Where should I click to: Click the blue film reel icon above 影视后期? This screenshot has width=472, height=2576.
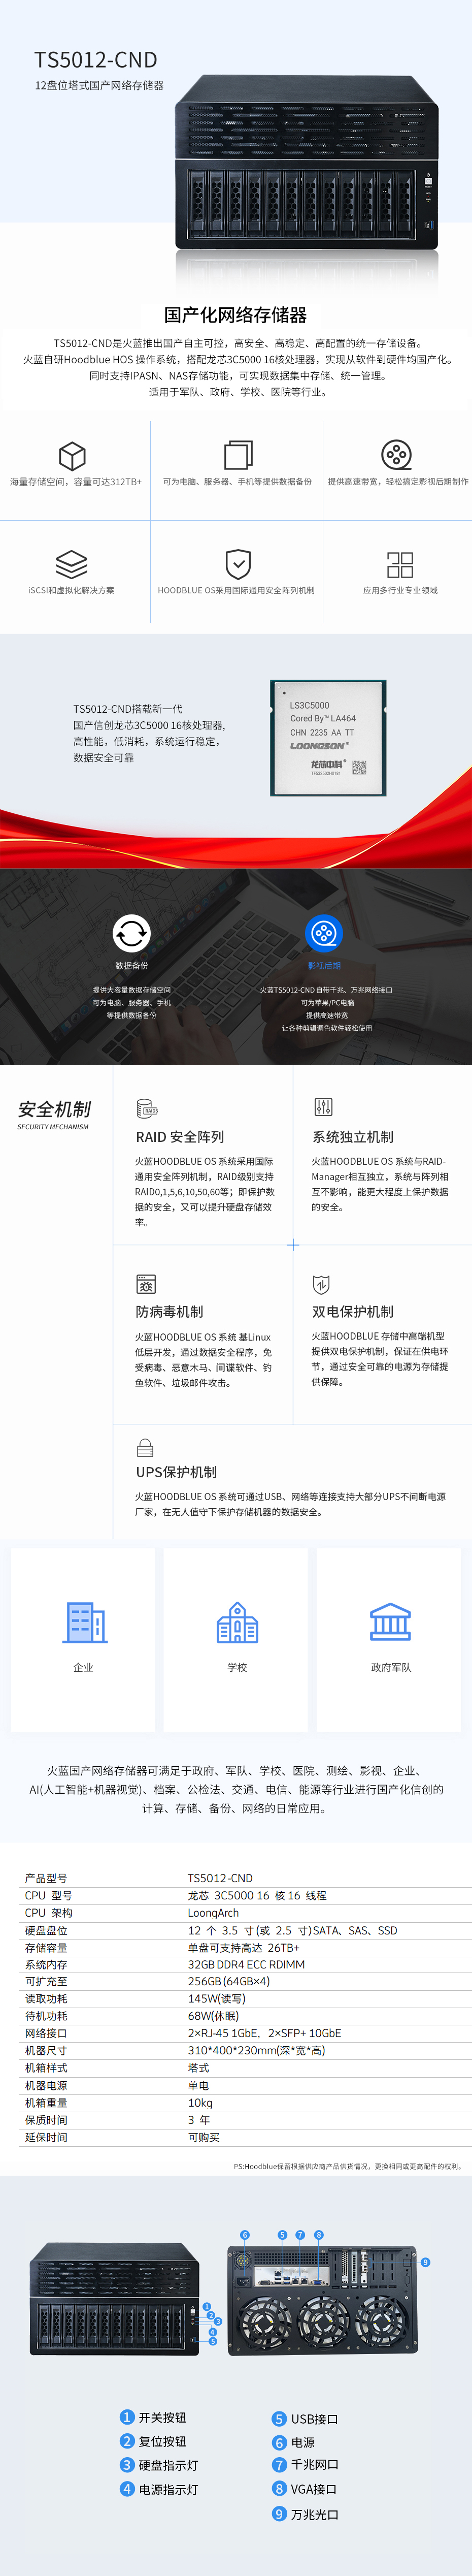click(324, 933)
